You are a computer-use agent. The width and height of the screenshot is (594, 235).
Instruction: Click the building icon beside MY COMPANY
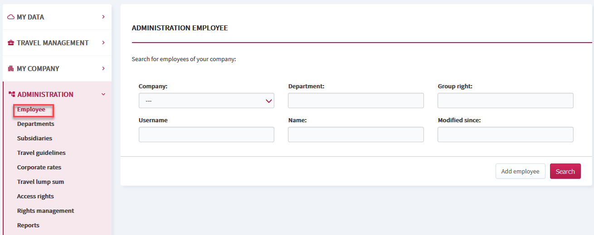11,68
